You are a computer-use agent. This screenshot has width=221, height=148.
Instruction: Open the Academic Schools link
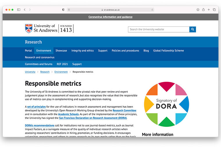(x=68, y=114)
